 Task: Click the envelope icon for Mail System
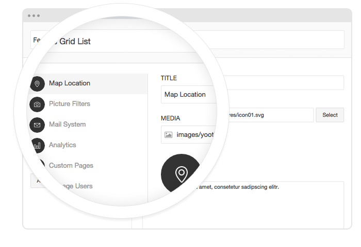[x=37, y=125]
